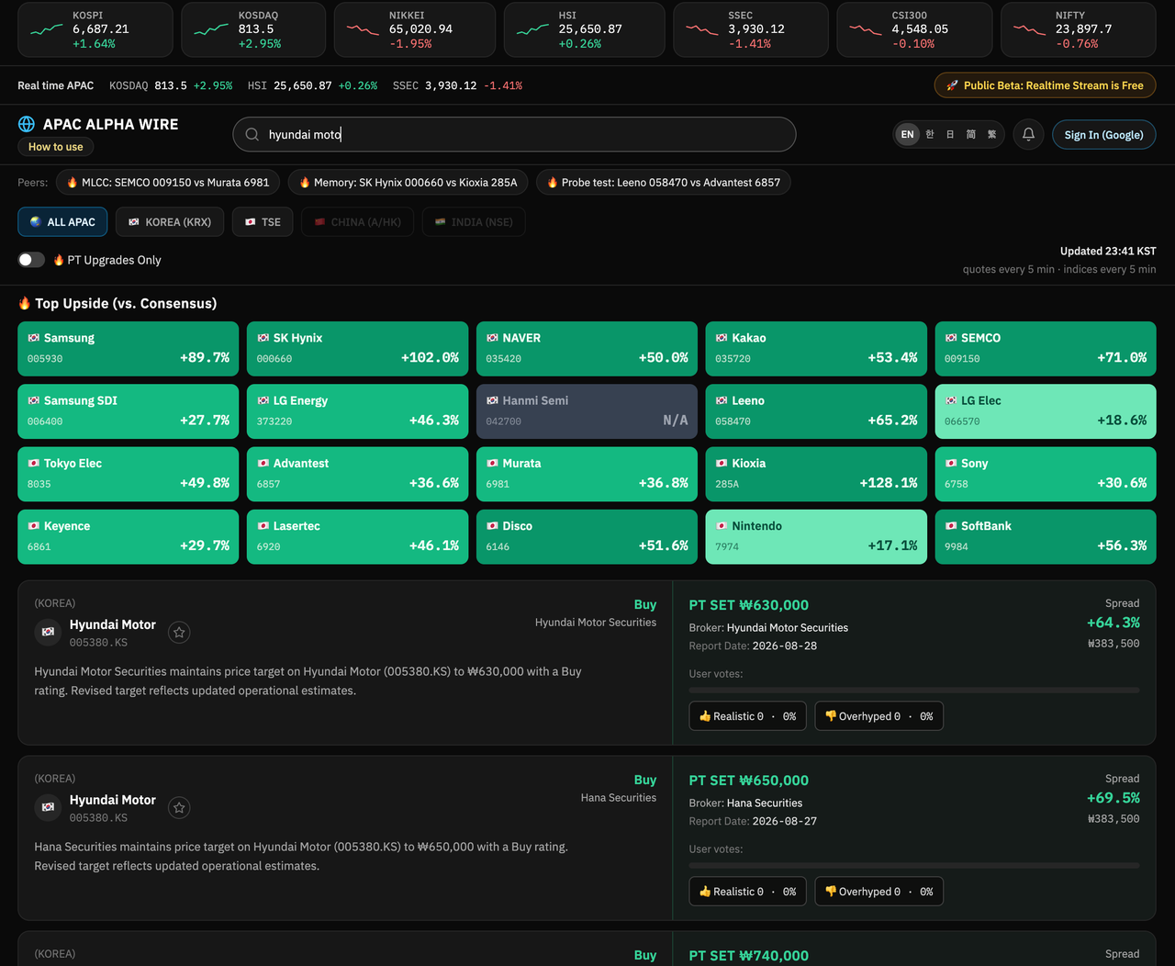The image size is (1175, 966).
Task: Open the LG Energy 373220 tile
Action: [358, 411]
